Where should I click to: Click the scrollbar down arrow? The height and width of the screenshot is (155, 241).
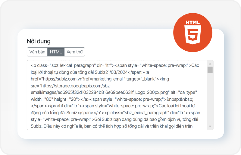click(210, 126)
